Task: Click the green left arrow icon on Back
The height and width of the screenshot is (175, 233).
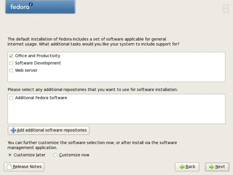Action: (x=182, y=167)
